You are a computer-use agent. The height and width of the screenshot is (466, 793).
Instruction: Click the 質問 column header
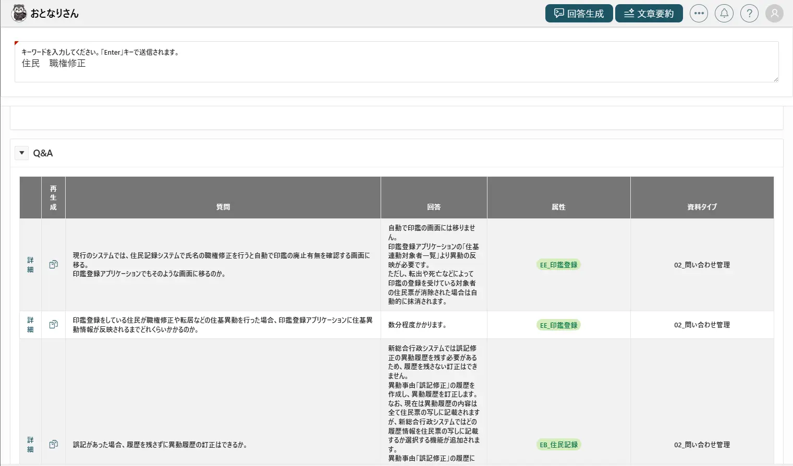pyautogui.click(x=223, y=207)
